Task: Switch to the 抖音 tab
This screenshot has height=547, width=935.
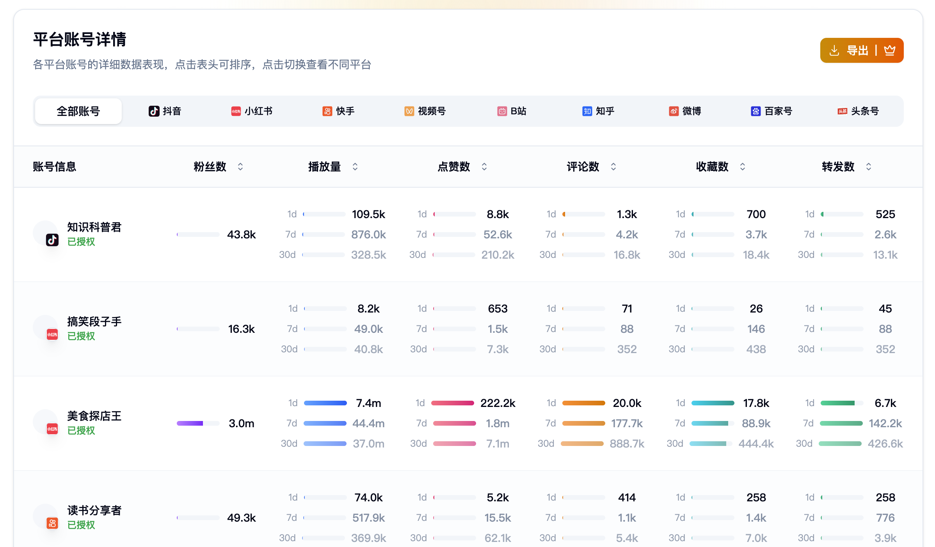Action: [165, 111]
